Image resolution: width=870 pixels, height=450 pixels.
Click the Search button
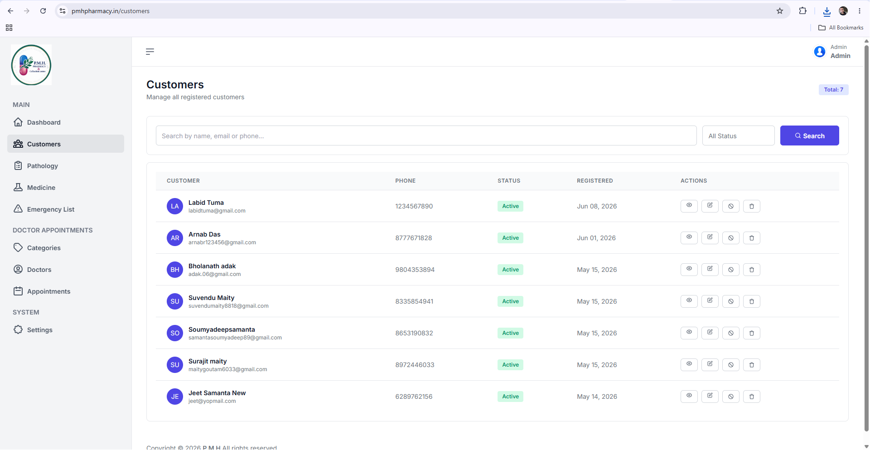click(x=809, y=135)
